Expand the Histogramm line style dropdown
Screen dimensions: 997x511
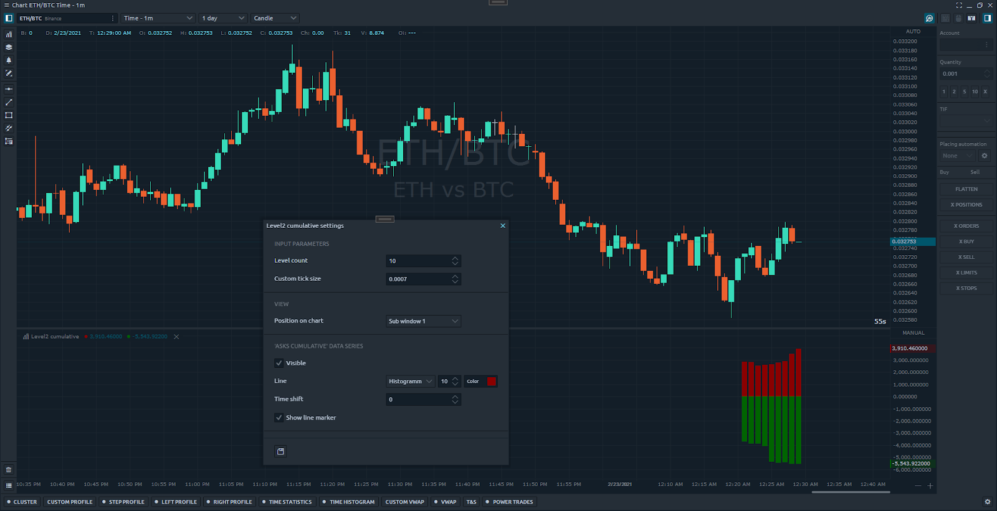pyautogui.click(x=410, y=382)
